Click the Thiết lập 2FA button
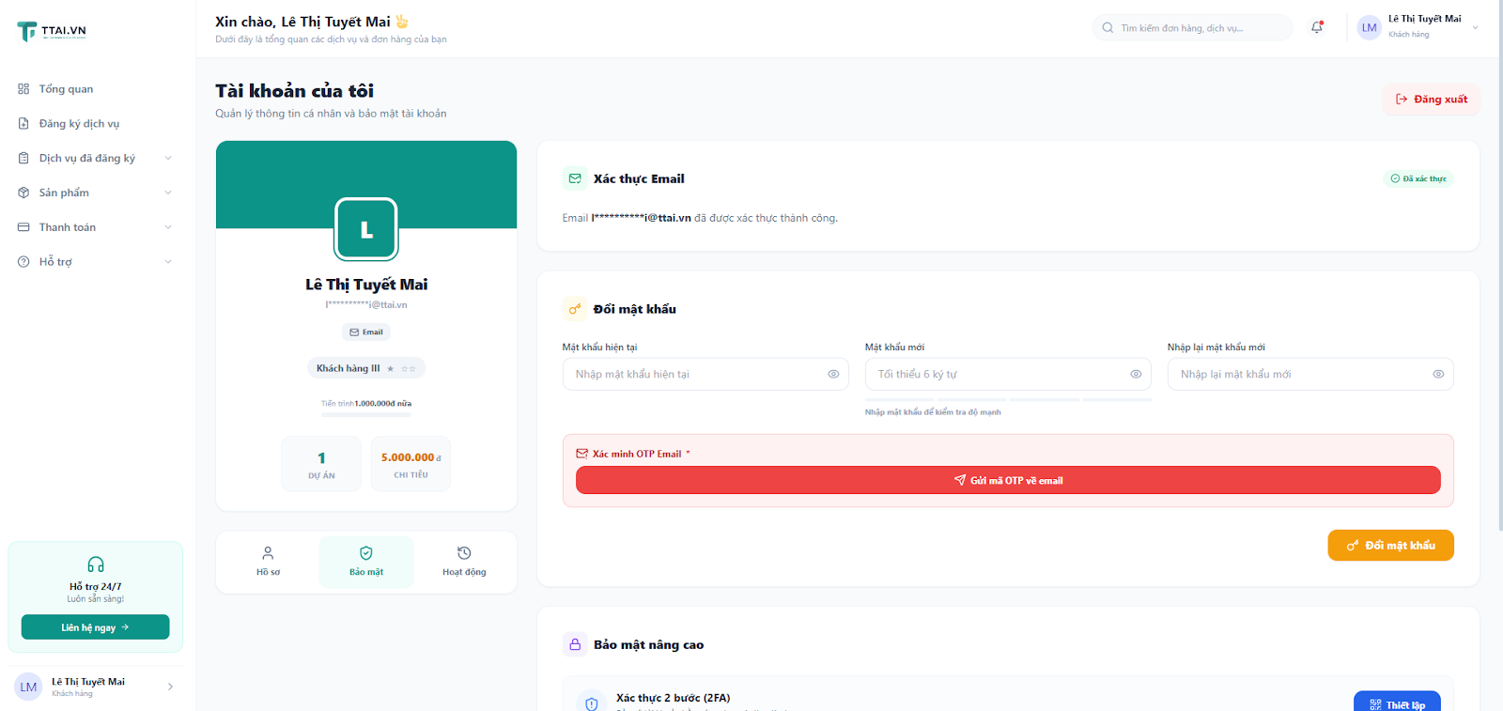The image size is (1503, 711). click(1397, 703)
